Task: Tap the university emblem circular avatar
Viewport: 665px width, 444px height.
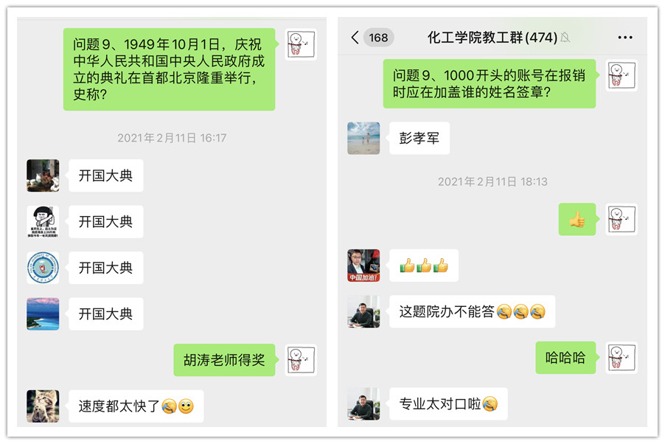Action: [x=43, y=268]
